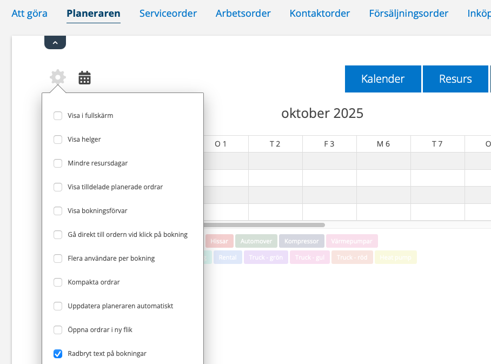The width and height of the screenshot is (491, 364).
Task: Tick Öppna ordrar i ny flik
Action: (58, 330)
